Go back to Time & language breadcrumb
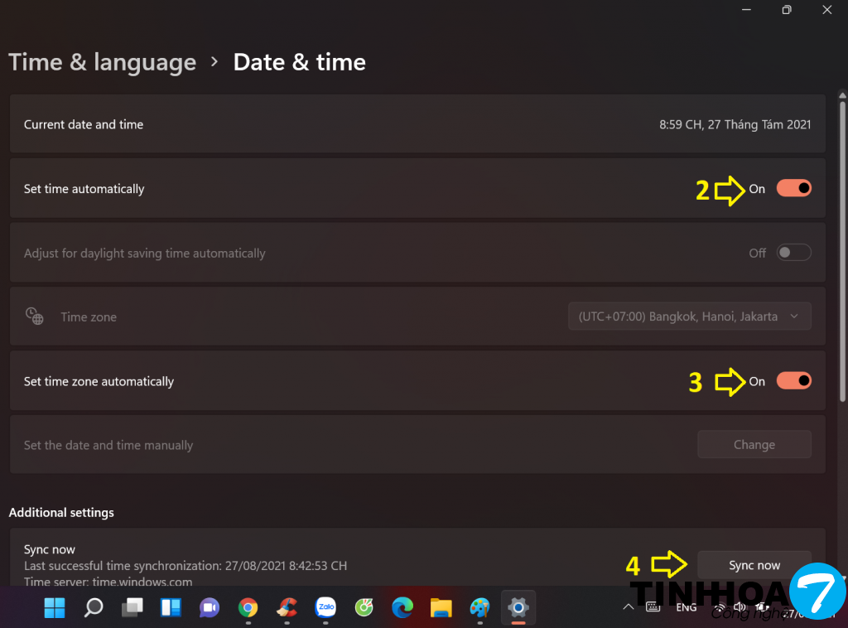This screenshot has height=628, width=848. (102, 62)
